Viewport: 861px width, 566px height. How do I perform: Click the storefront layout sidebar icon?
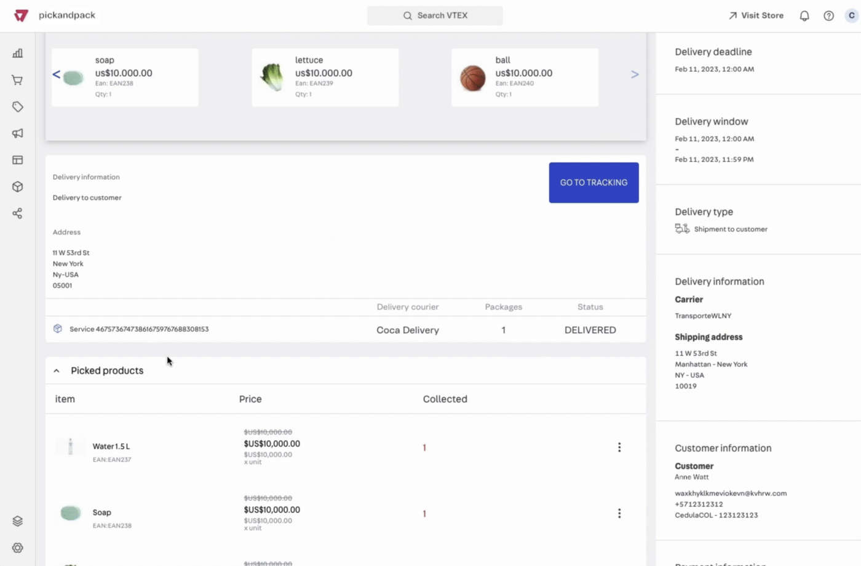pos(17,160)
